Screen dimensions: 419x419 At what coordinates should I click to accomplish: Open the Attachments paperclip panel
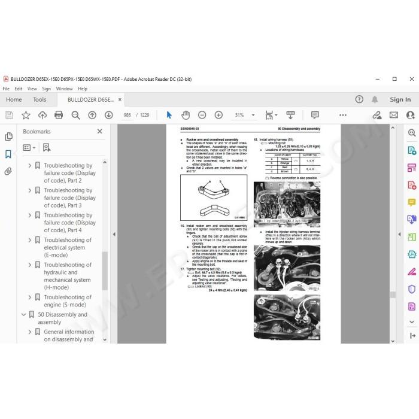(8, 171)
